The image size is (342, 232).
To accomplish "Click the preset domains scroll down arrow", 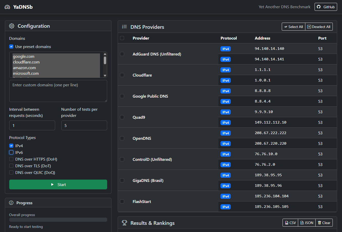I will click(105, 76).
